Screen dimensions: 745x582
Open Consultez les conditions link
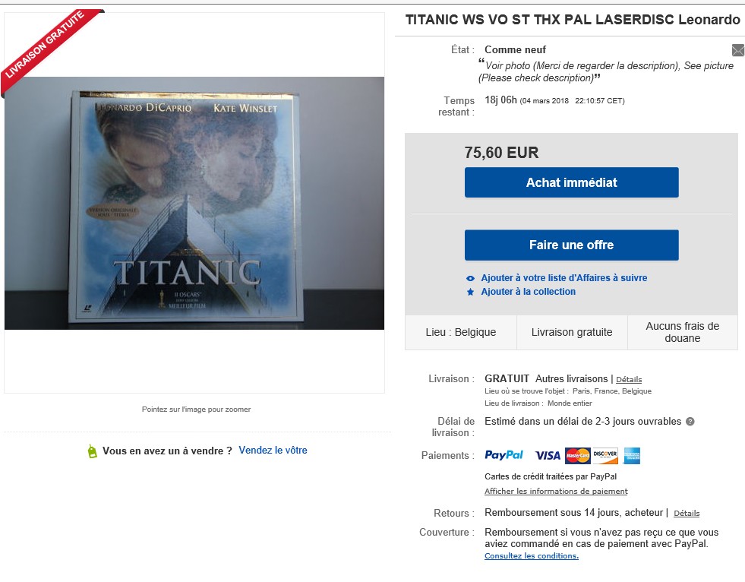532,556
